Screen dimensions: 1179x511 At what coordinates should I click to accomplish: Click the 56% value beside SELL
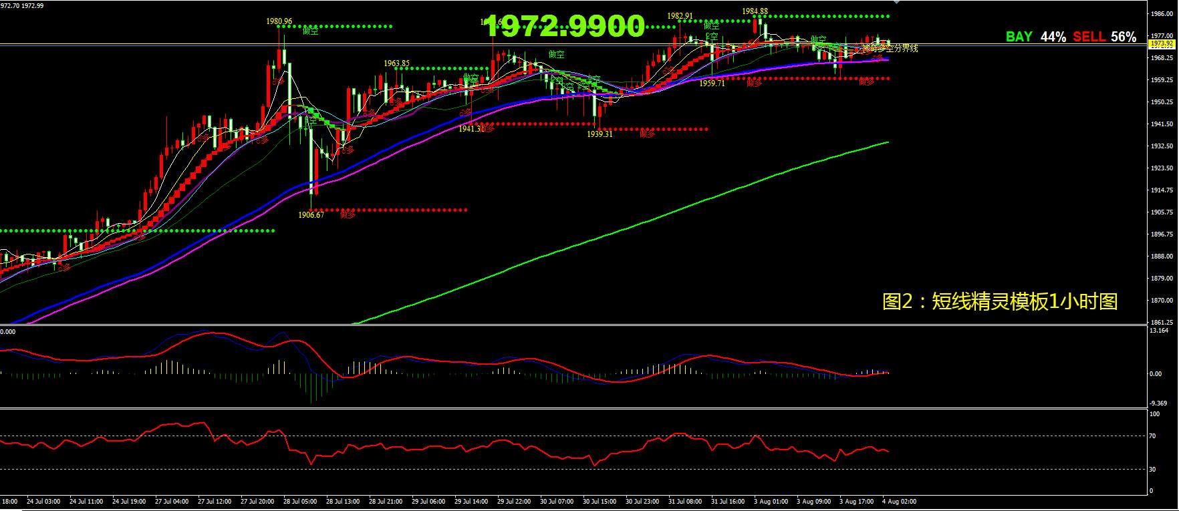click(x=1124, y=37)
